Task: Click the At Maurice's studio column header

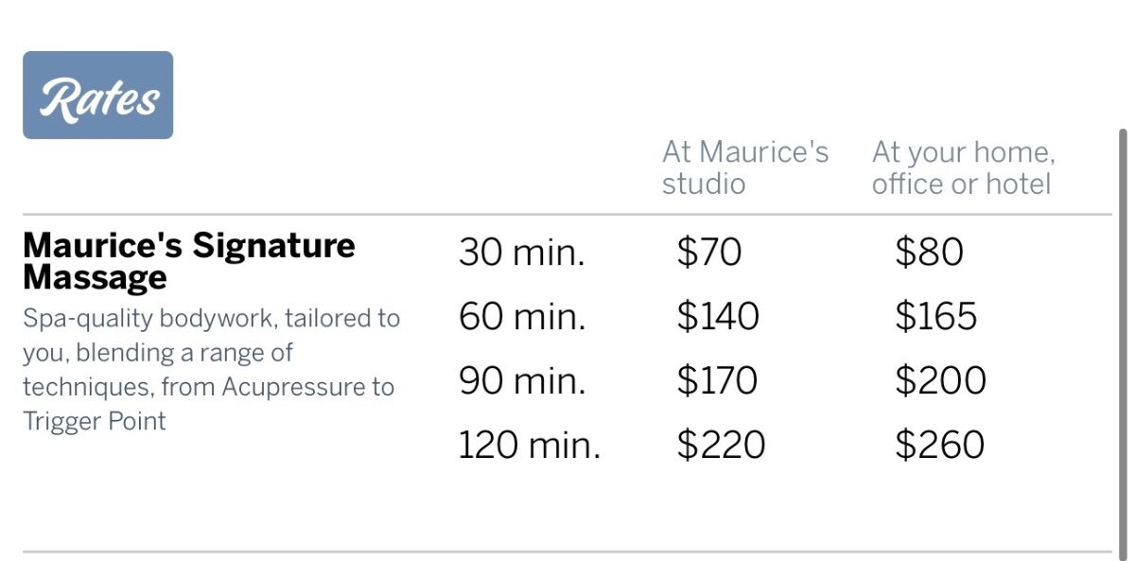Action: [744, 167]
